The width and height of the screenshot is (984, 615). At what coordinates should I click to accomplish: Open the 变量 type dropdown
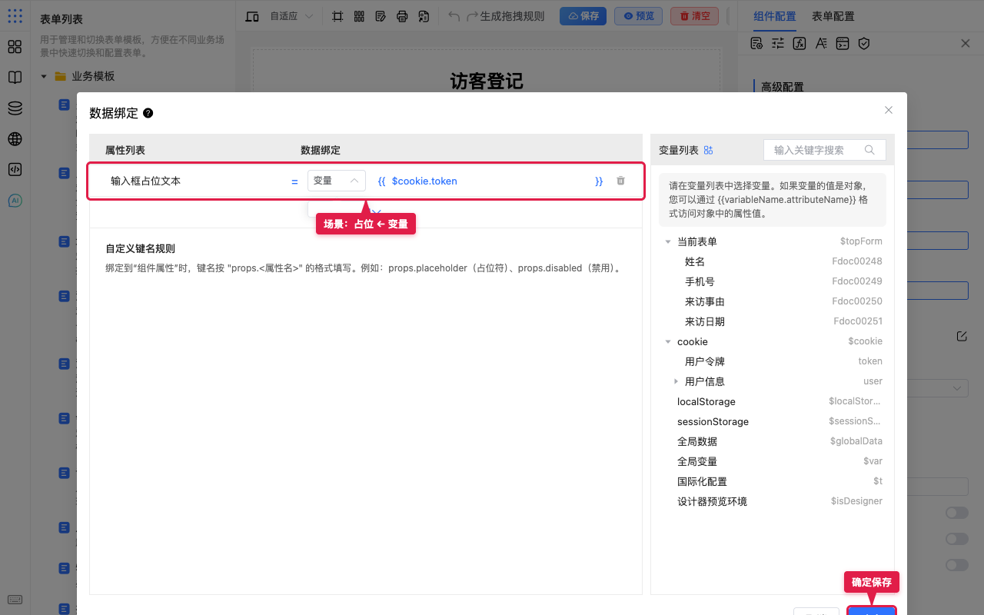(x=337, y=181)
